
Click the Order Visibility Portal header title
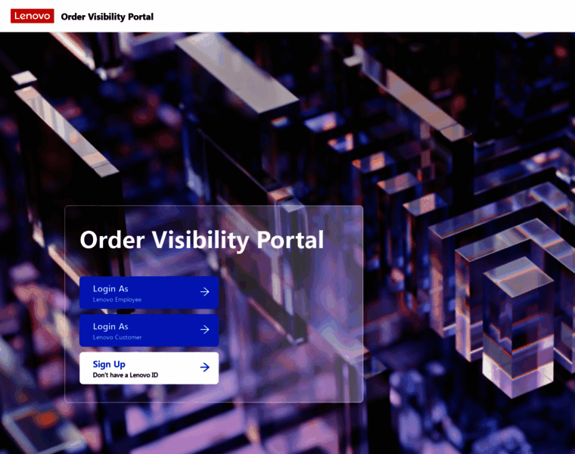coord(107,17)
